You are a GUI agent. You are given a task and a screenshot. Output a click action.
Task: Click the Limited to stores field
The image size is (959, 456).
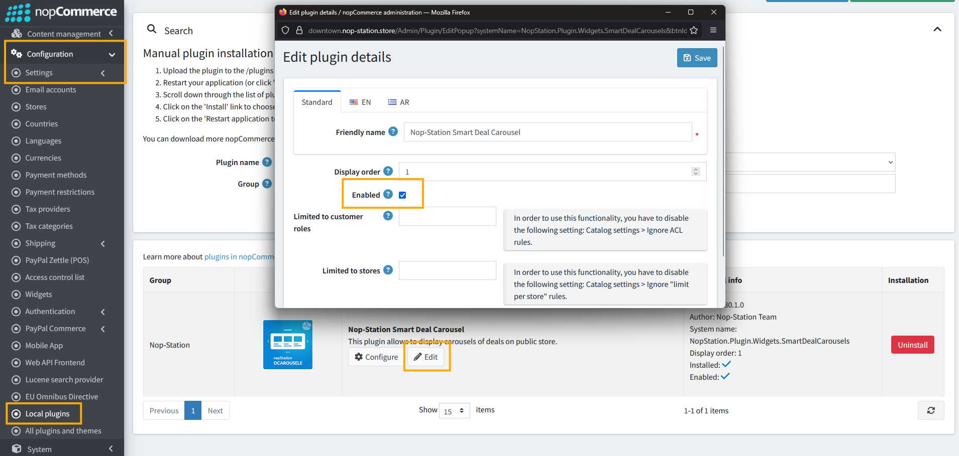(x=447, y=270)
